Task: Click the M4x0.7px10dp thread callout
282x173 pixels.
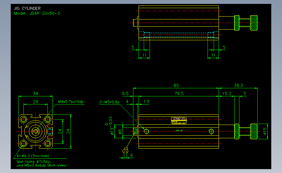Action: pos(71,102)
